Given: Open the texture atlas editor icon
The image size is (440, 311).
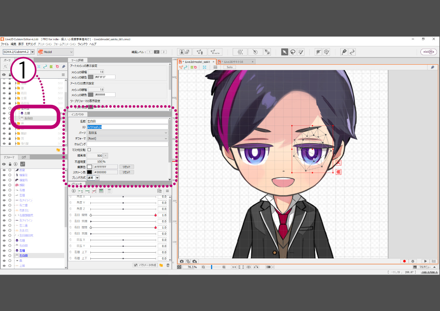Looking at the screenshot, I should (185, 52).
